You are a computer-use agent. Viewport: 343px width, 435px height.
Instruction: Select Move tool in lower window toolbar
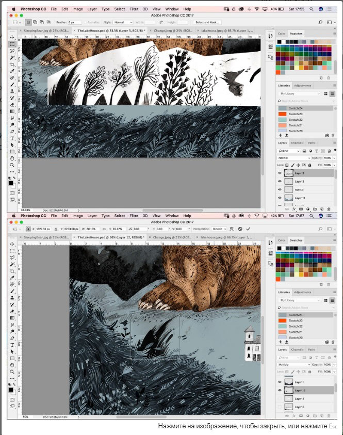click(x=12, y=244)
